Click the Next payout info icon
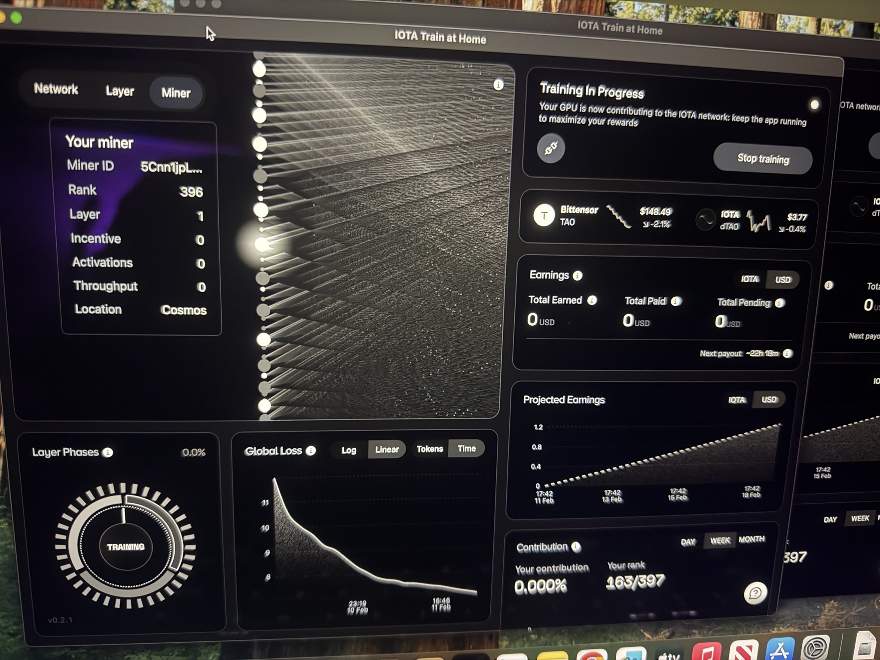Viewport: 880px width, 660px height. (787, 354)
